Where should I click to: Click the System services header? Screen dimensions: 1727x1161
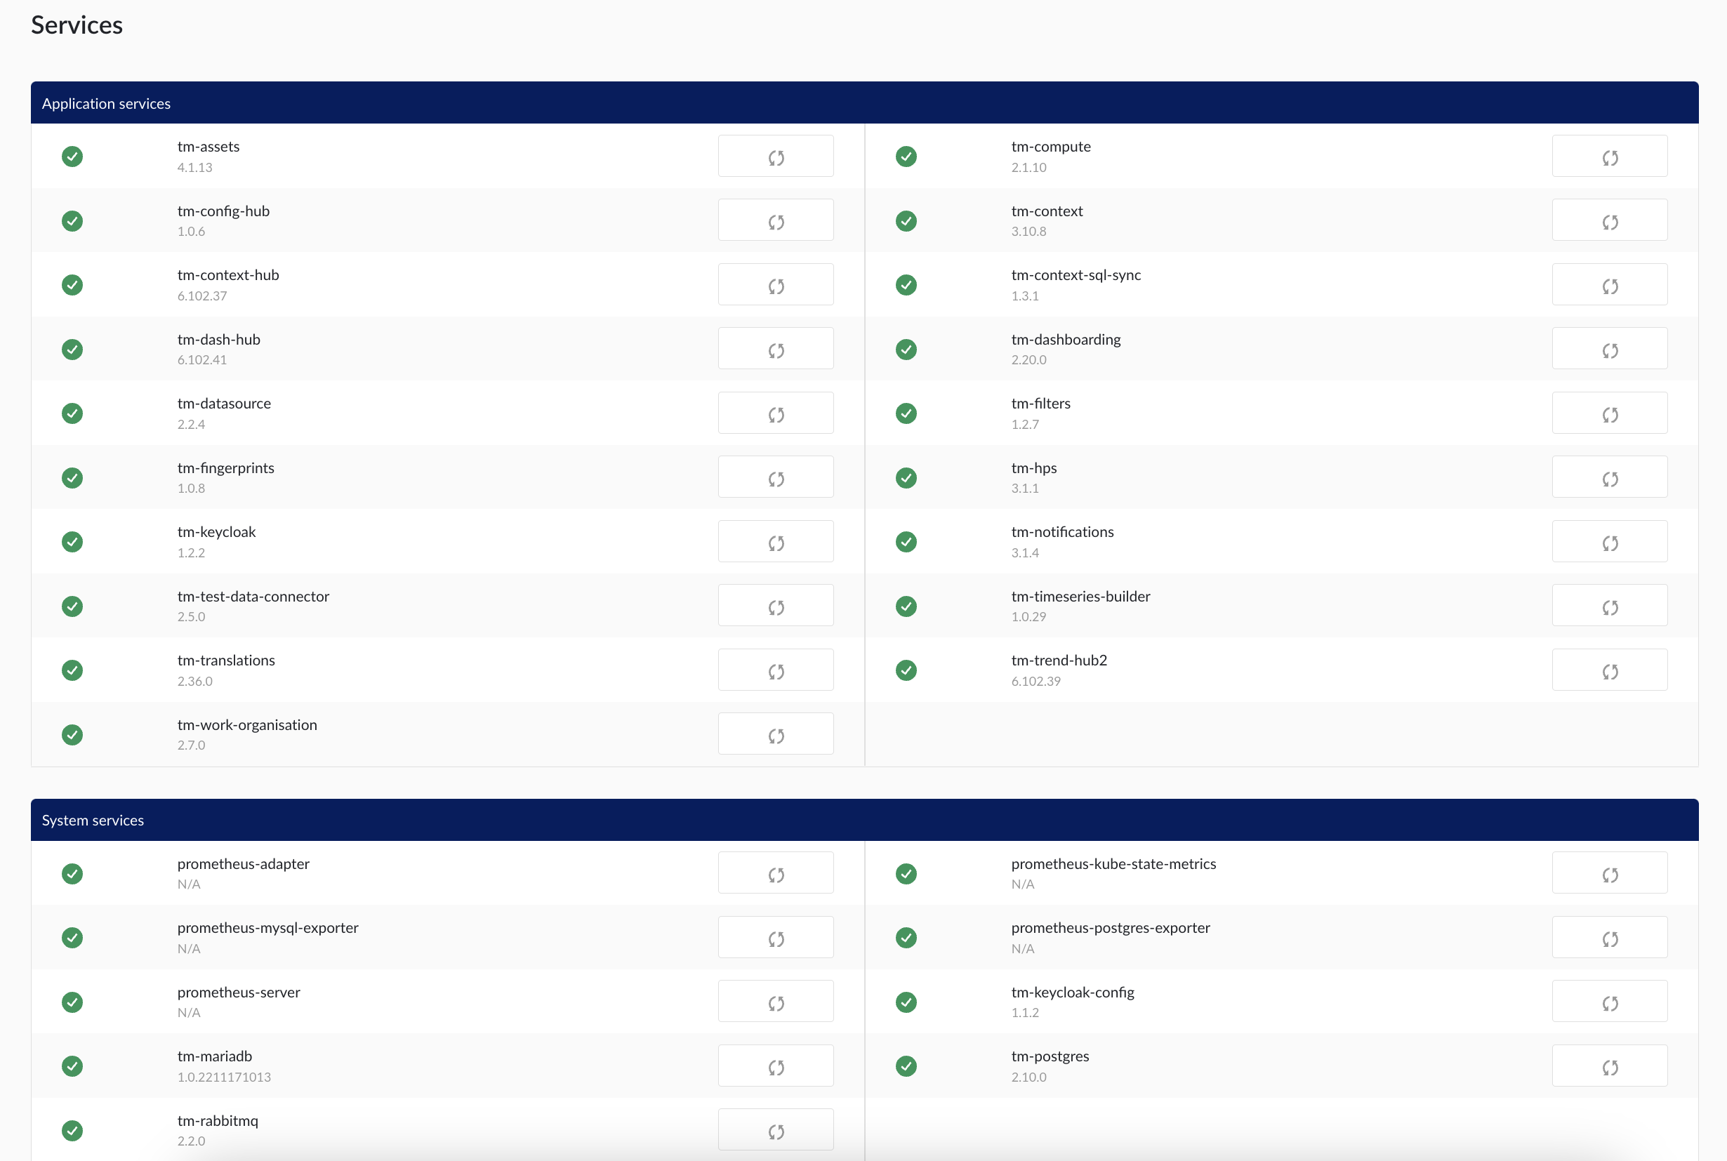(x=864, y=820)
